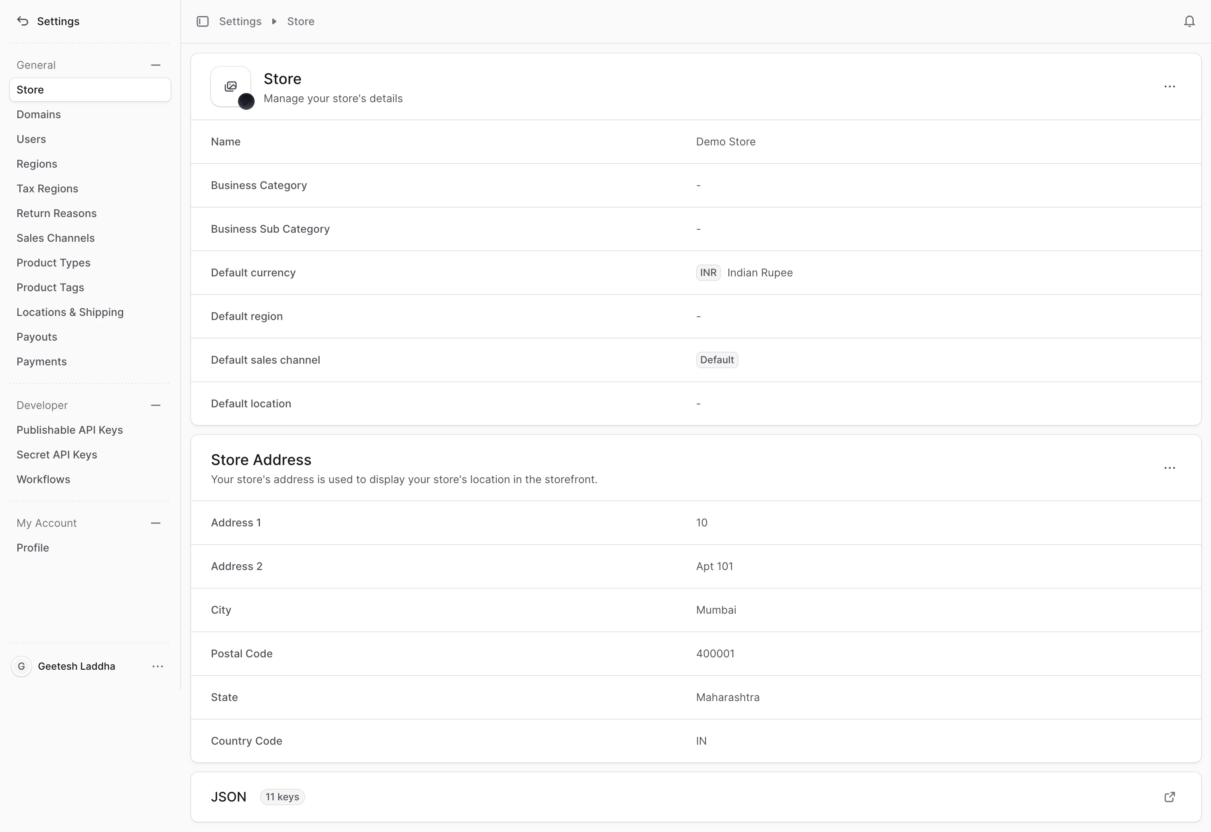Screen dimensions: 1211x832
Task: Toggle the sidebar panel icon
Action: coord(202,21)
